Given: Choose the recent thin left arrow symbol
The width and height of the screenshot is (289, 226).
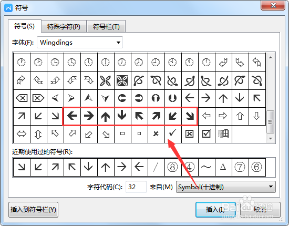Looking at the screenshot, I should (139, 167).
